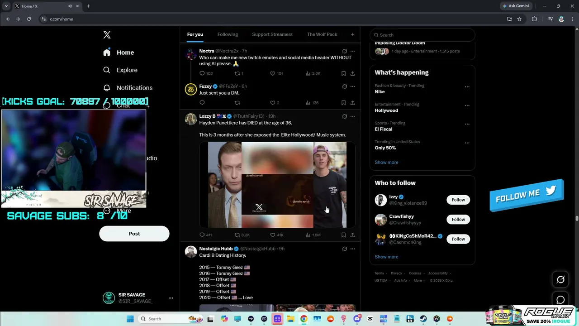Open the Privacy footer link
579x326 pixels.
pos(396,273)
